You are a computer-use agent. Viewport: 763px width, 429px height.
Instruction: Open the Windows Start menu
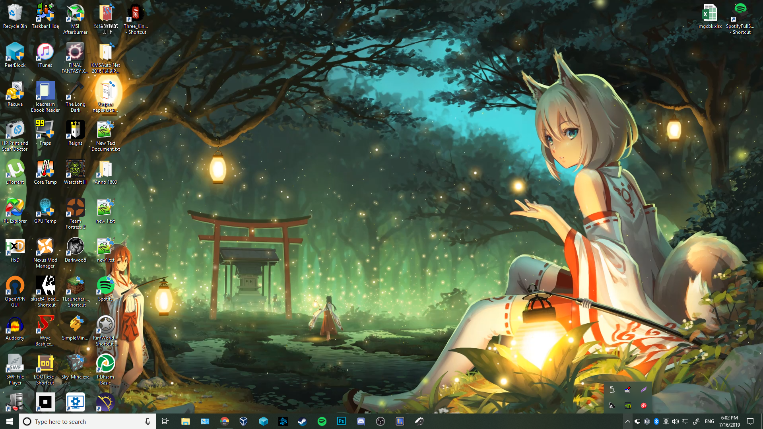(10, 421)
